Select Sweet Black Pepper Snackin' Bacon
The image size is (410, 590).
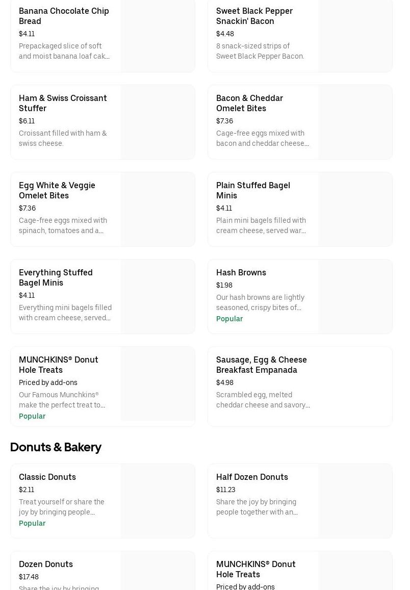[254, 16]
